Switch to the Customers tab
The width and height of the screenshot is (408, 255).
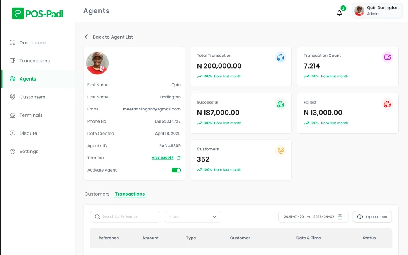click(97, 194)
